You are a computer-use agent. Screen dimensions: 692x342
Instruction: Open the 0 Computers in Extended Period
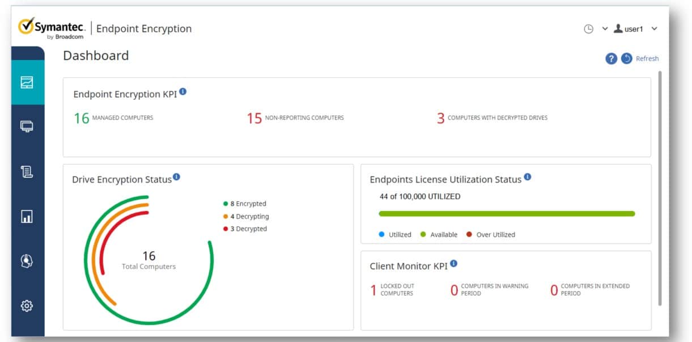(554, 290)
